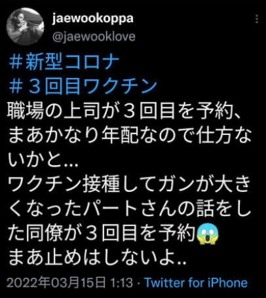The image size is (266, 298).
Task: Click the # symbol before 新型コロナ
Action: pyautogui.click(x=16, y=62)
